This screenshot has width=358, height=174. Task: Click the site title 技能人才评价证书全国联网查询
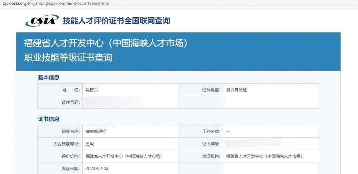116,21
